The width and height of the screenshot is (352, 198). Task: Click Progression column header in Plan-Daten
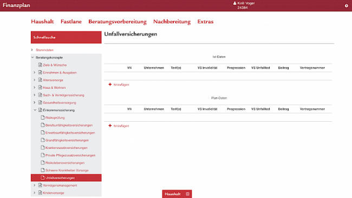point(236,109)
